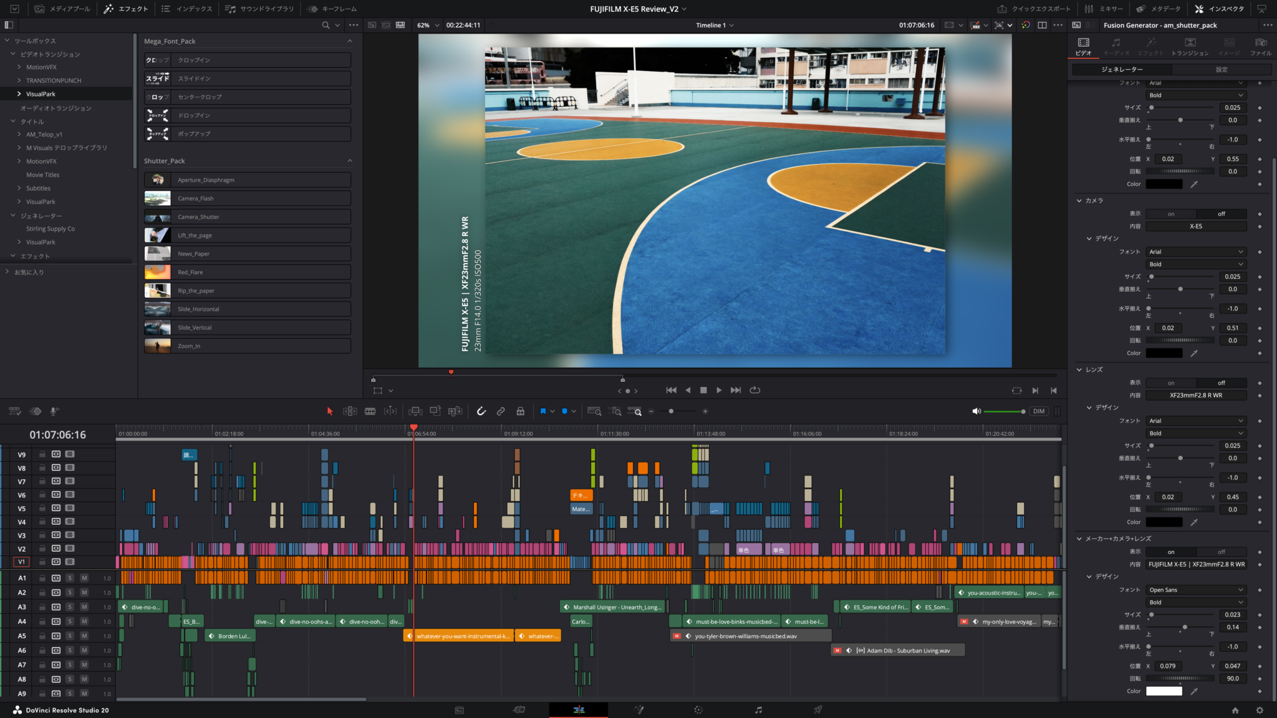Screen dimensions: 1277x718
Task: Jump to first frame button
Action: pyautogui.click(x=671, y=390)
